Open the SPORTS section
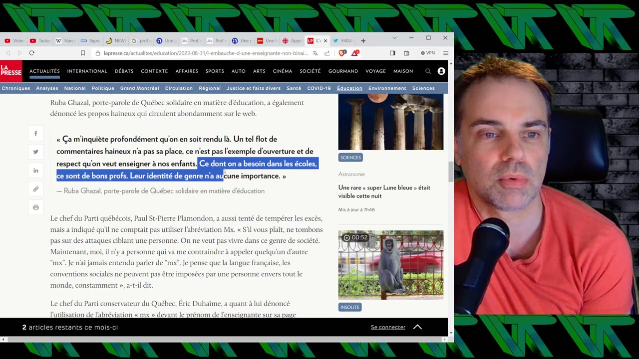The height and width of the screenshot is (359, 639). coord(215,71)
